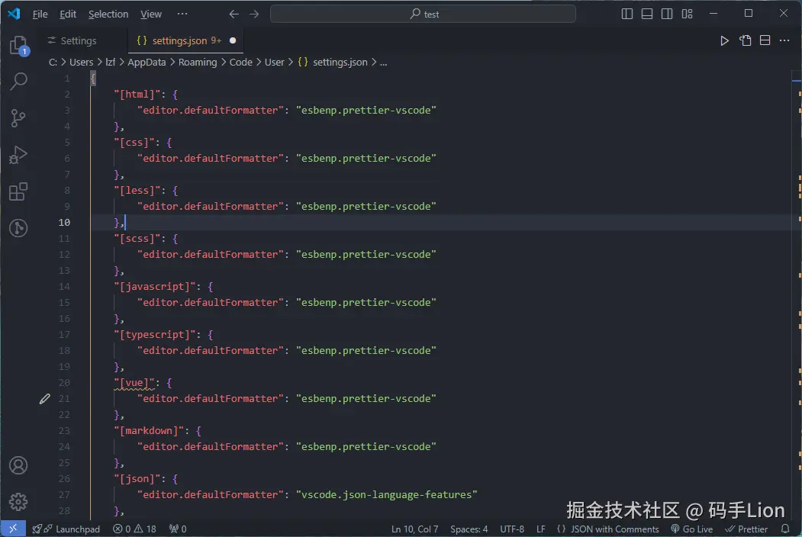Open the JSON with Comments language mode picker

point(608,529)
